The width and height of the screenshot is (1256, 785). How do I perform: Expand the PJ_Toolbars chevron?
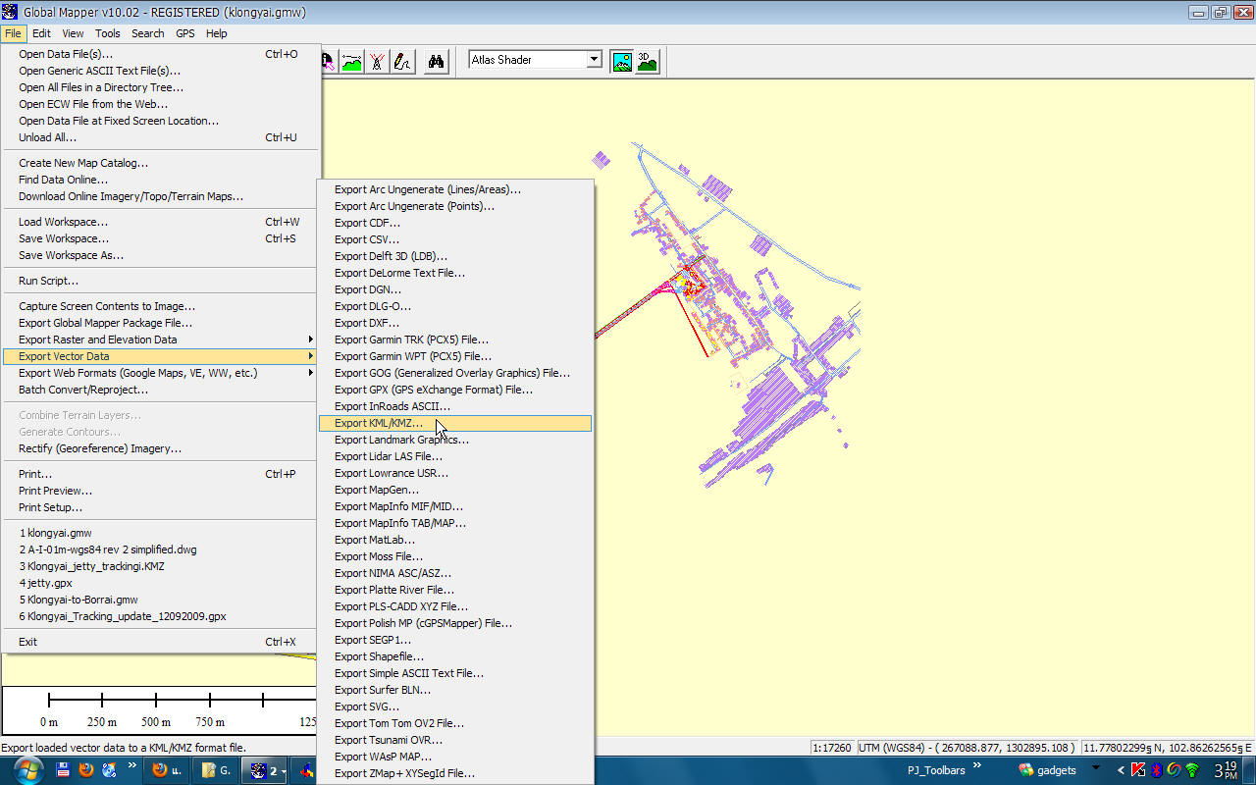(977, 765)
